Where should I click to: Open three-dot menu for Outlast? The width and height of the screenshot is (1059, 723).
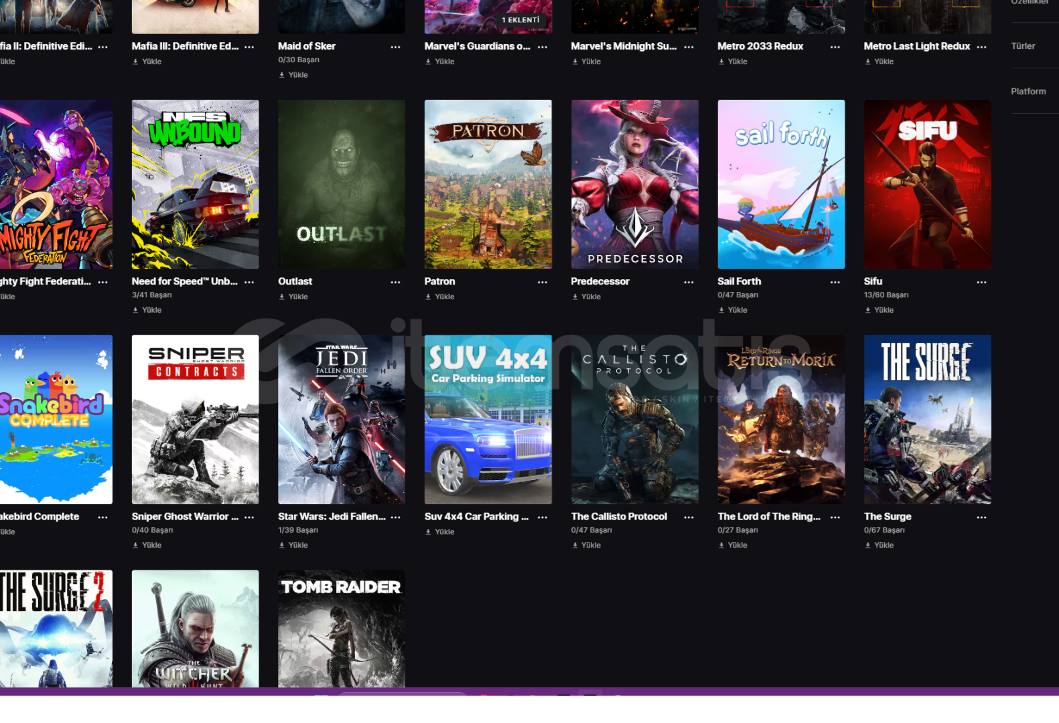[x=395, y=283]
